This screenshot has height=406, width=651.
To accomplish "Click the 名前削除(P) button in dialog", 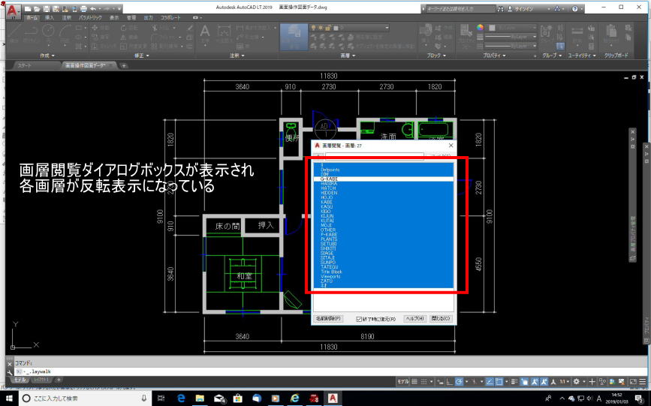I will coord(328,319).
